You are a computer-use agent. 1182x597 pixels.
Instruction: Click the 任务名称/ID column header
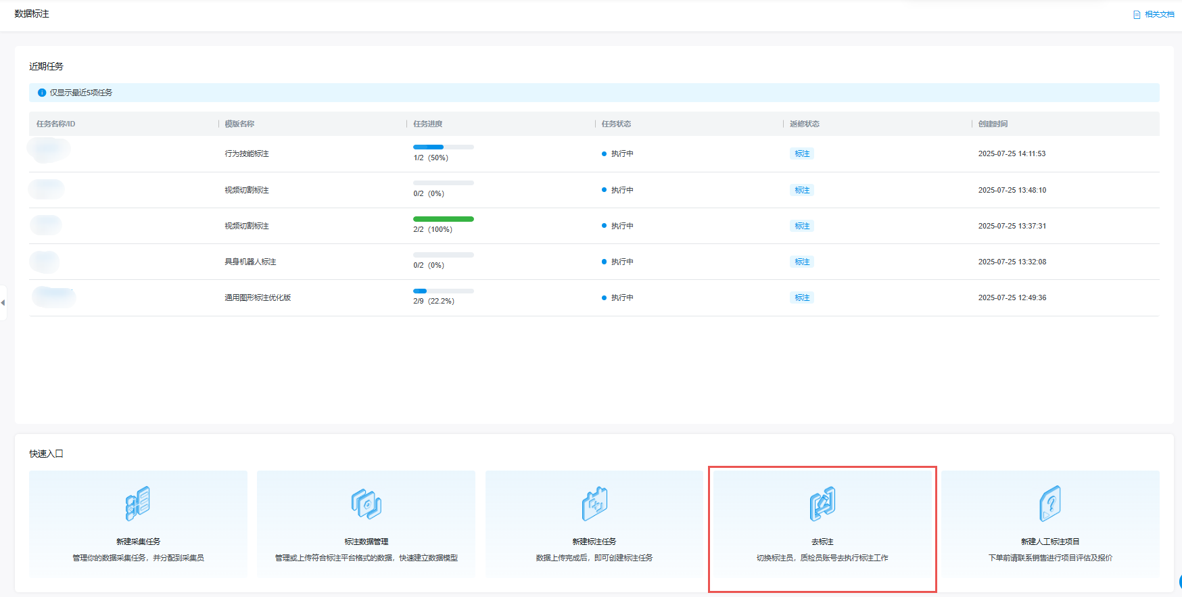(x=55, y=124)
